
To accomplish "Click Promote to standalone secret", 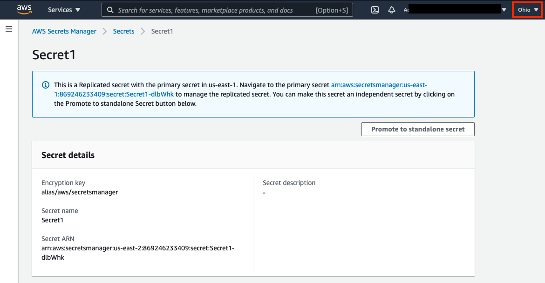I will (418, 129).
